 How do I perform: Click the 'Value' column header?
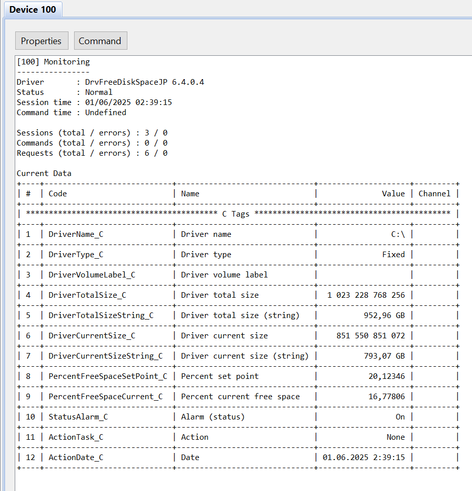point(393,194)
